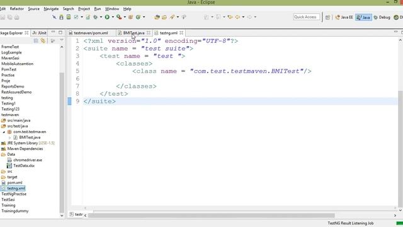Click the Run green play button
Screen dimensions: 403x227
pos(107,17)
